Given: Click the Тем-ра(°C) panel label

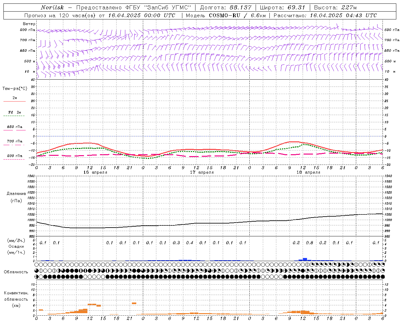Looking at the screenshot, I should coord(15,89).
